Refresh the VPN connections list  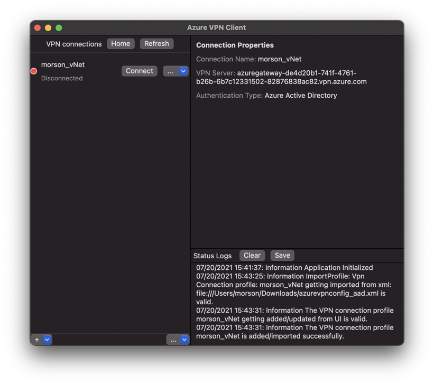156,44
